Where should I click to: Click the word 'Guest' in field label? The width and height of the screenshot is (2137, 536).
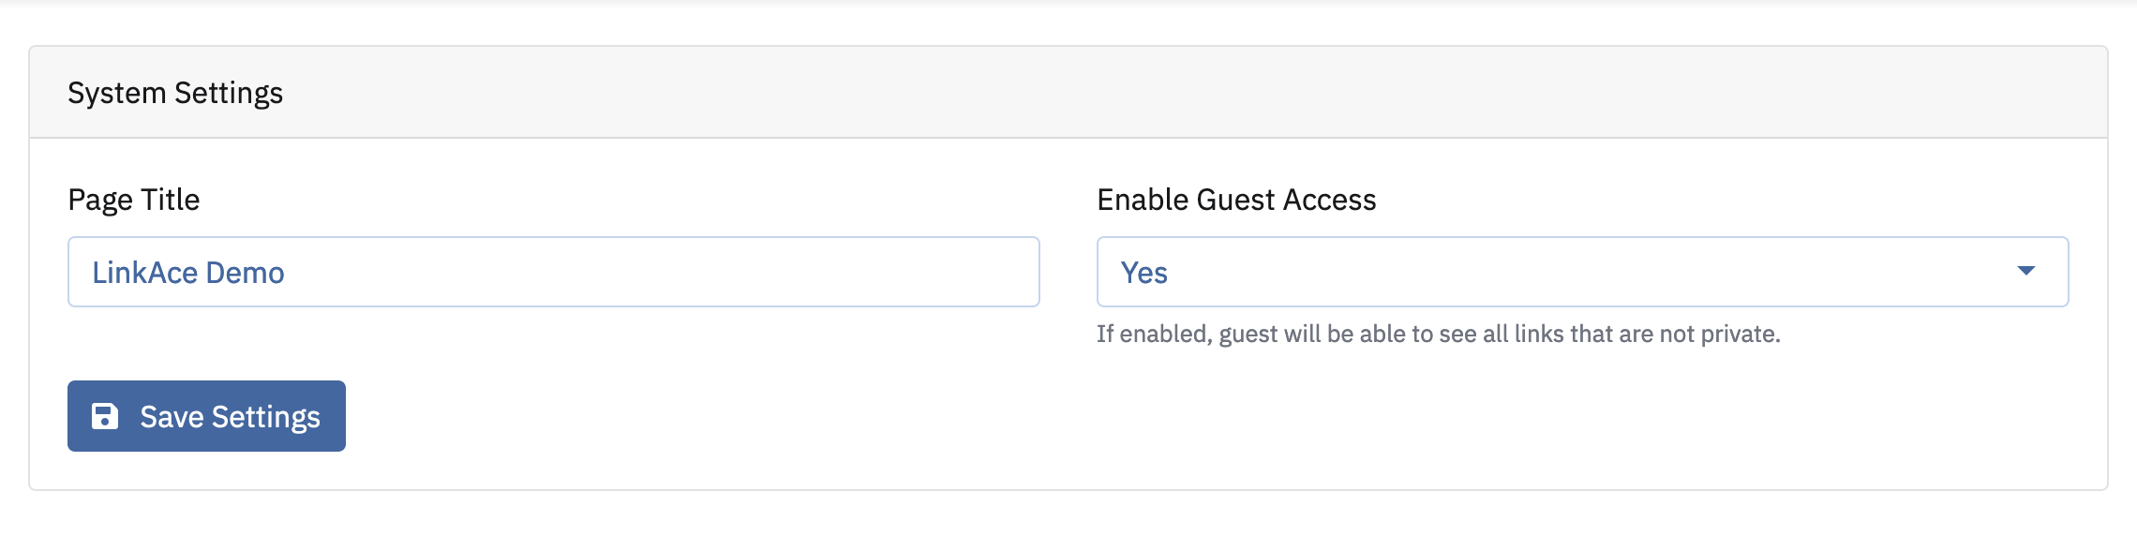tap(1236, 200)
